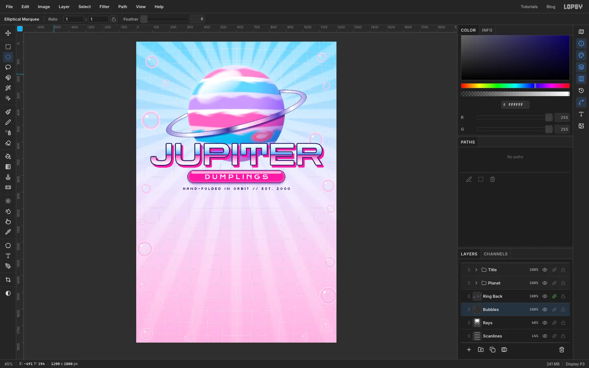589x368 pixels.
Task: Lock the Ring Back layer
Action: pos(563,296)
